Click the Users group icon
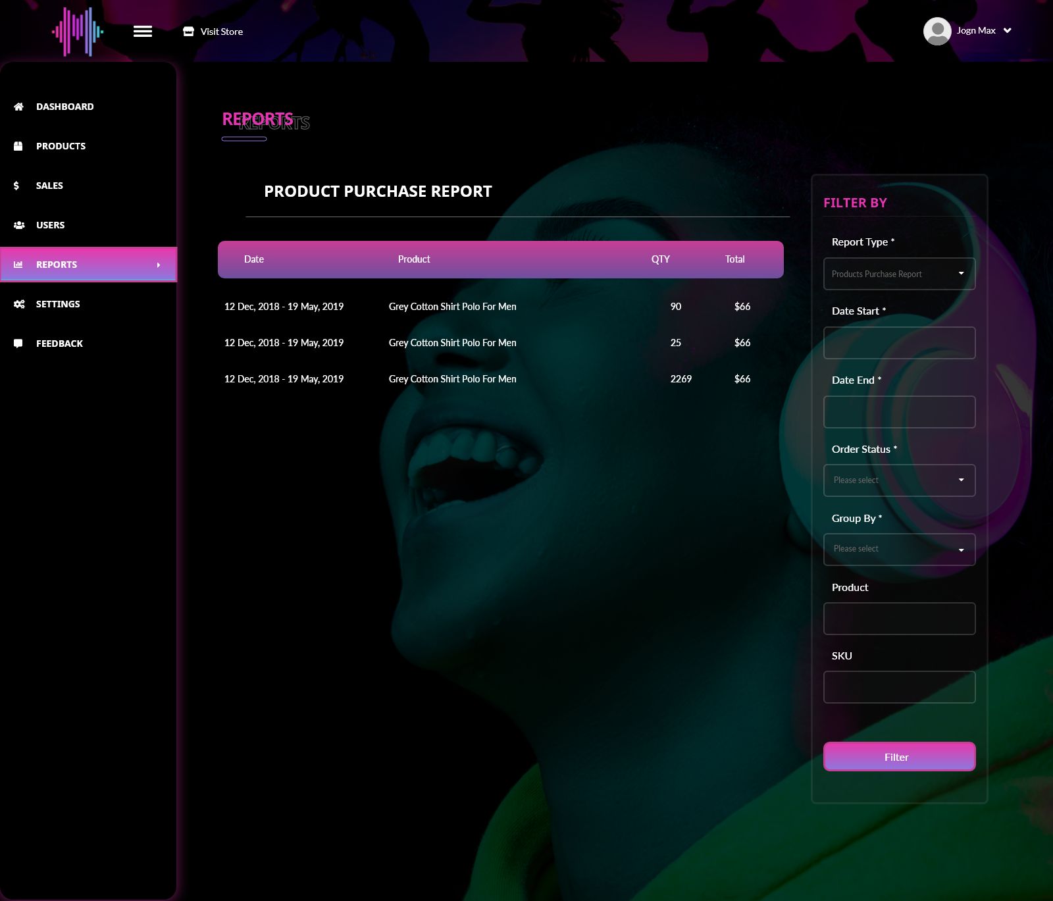Screen dimensions: 1053x901 19,225
